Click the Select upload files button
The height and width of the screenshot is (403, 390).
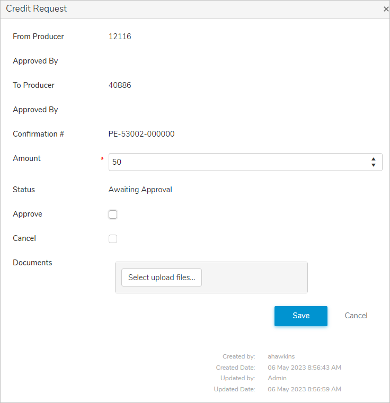(x=162, y=277)
